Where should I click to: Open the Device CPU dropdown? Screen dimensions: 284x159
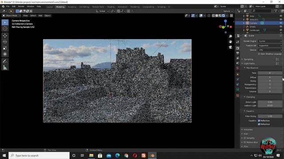coord(270,50)
